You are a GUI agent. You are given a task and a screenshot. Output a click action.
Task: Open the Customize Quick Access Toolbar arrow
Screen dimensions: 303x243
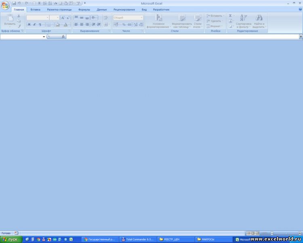click(x=85, y=3)
